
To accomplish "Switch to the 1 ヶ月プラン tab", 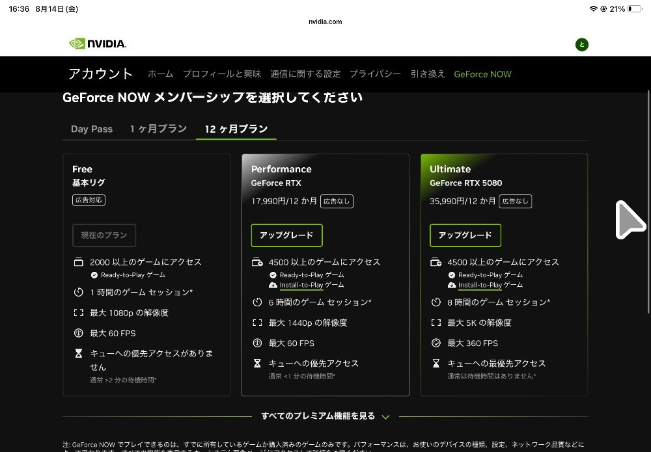I will pyautogui.click(x=158, y=129).
